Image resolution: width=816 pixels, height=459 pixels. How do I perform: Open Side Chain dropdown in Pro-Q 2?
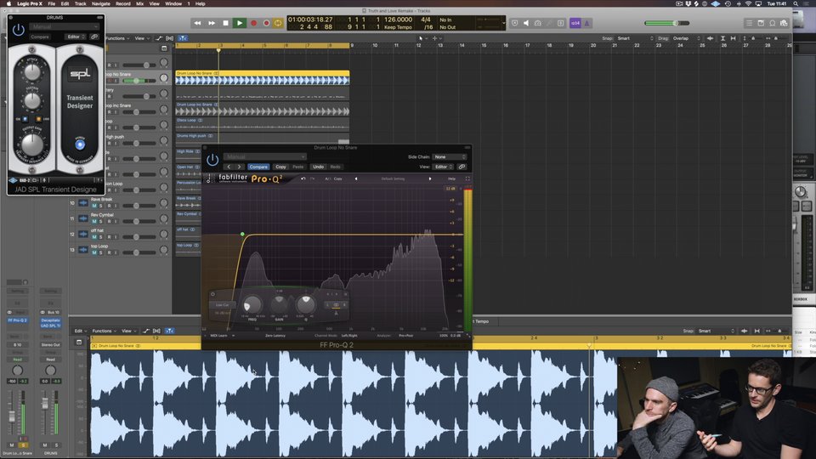click(450, 156)
